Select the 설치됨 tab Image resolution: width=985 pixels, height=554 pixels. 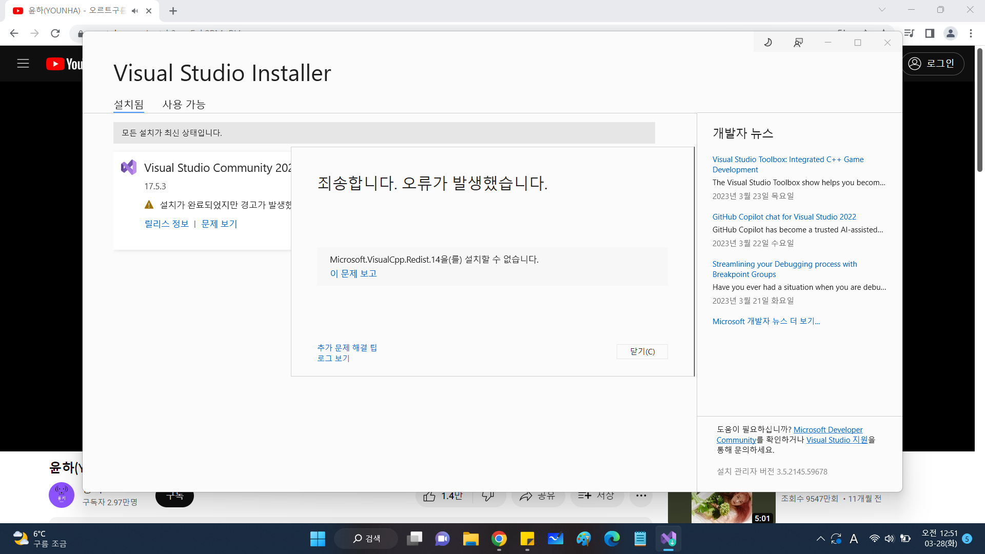pyautogui.click(x=129, y=105)
